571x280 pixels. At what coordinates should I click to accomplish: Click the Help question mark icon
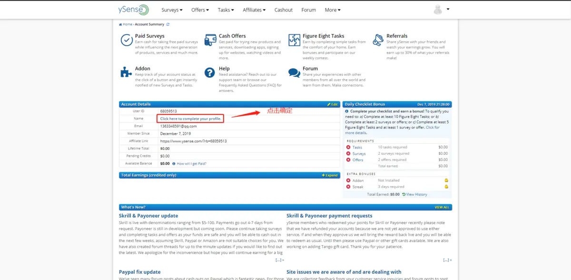coord(210,73)
